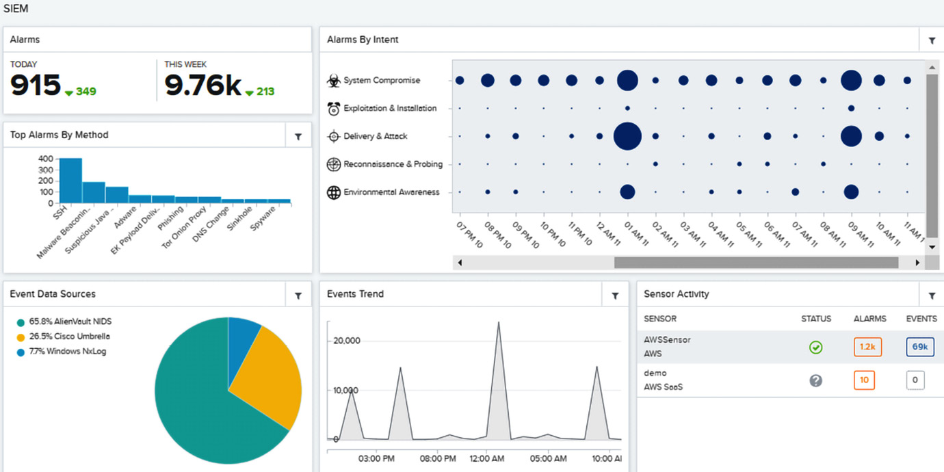Open filter for Alarms By Intent panel
944x472 pixels.
click(932, 40)
